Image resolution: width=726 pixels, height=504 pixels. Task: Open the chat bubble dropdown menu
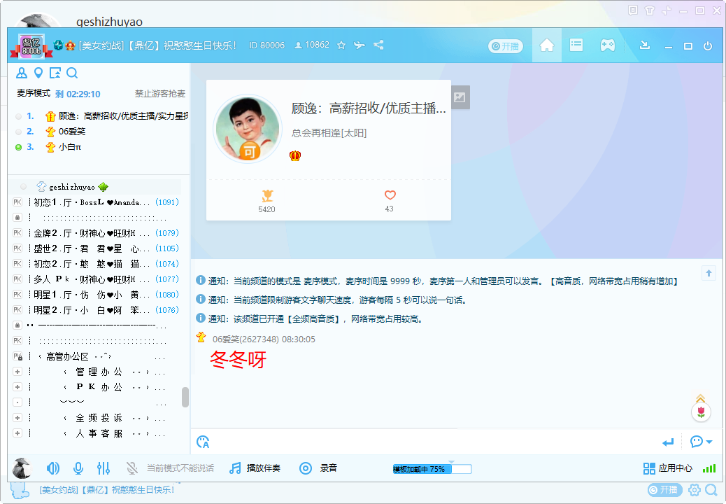701,442
